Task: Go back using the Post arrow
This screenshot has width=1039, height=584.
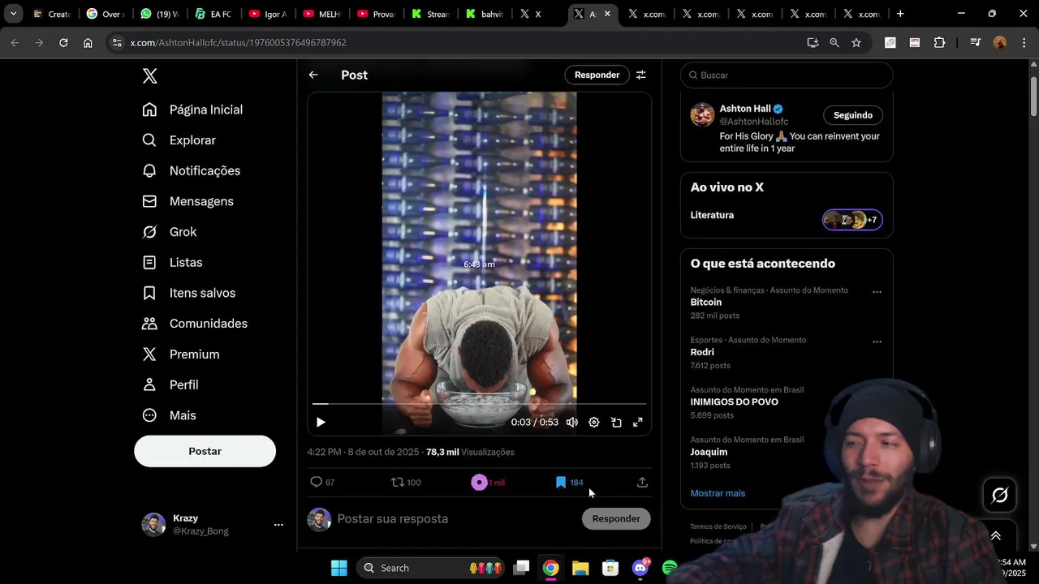Action: (x=313, y=75)
